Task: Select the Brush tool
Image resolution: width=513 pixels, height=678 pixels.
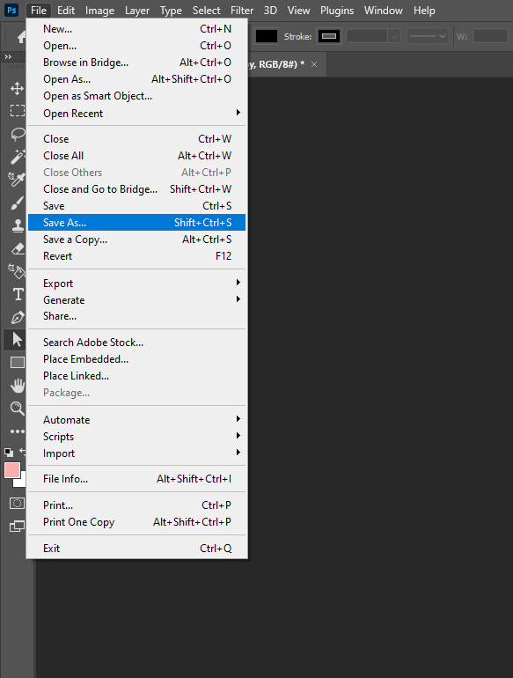Action: point(18,203)
